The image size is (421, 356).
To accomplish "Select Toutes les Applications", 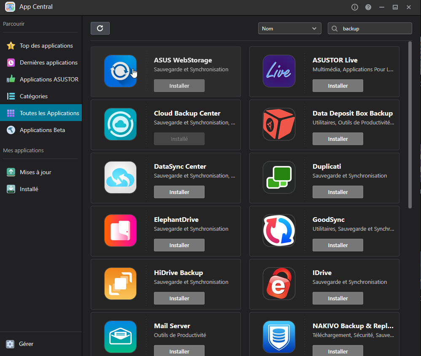I will pyautogui.click(x=41, y=113).
